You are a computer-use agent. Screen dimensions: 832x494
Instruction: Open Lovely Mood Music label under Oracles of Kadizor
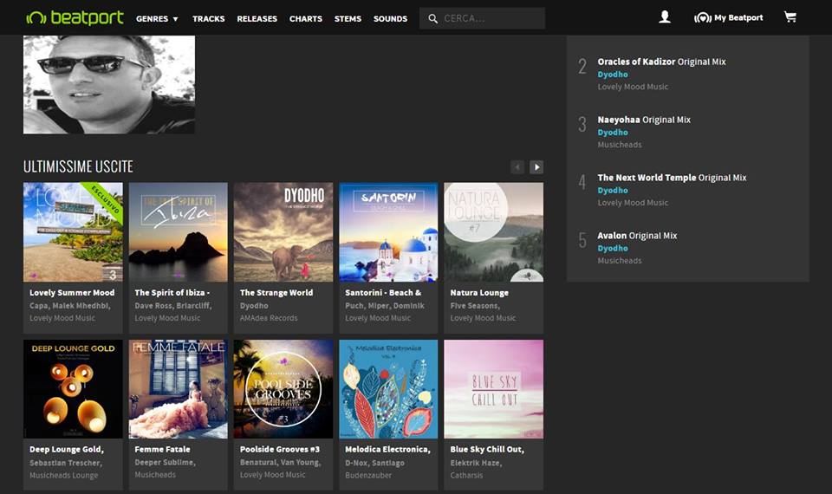pyautogui.click(x=633, y=87)
